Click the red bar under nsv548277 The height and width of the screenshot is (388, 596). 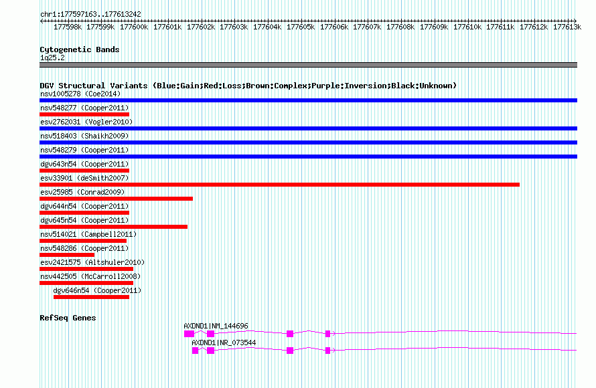click(84, 114)
